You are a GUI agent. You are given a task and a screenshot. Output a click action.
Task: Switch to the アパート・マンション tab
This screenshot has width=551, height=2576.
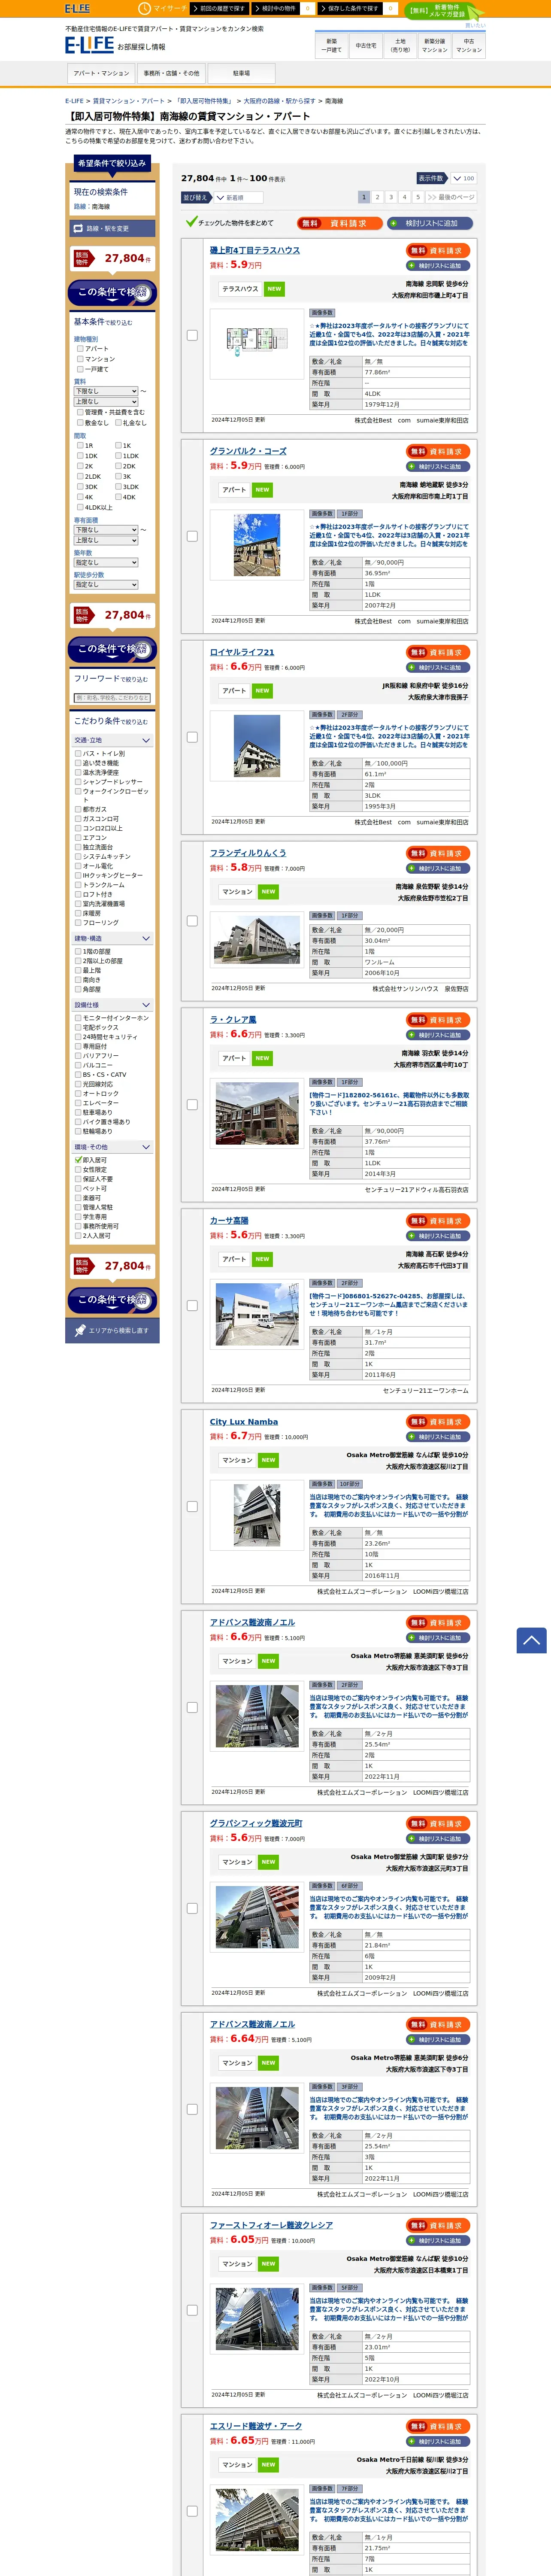pyautogui.click(x=101, y=73)
